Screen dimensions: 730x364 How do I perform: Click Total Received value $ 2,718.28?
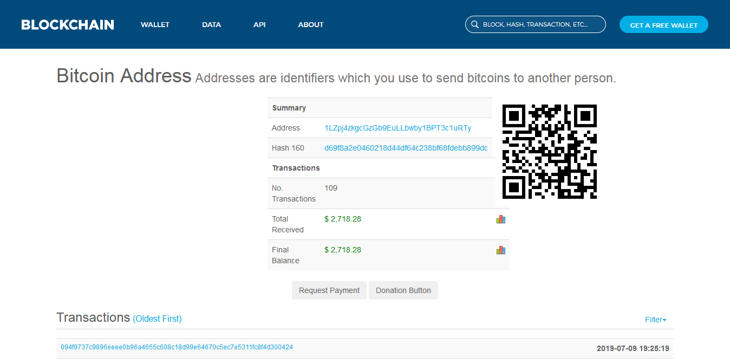pos(343,219)
